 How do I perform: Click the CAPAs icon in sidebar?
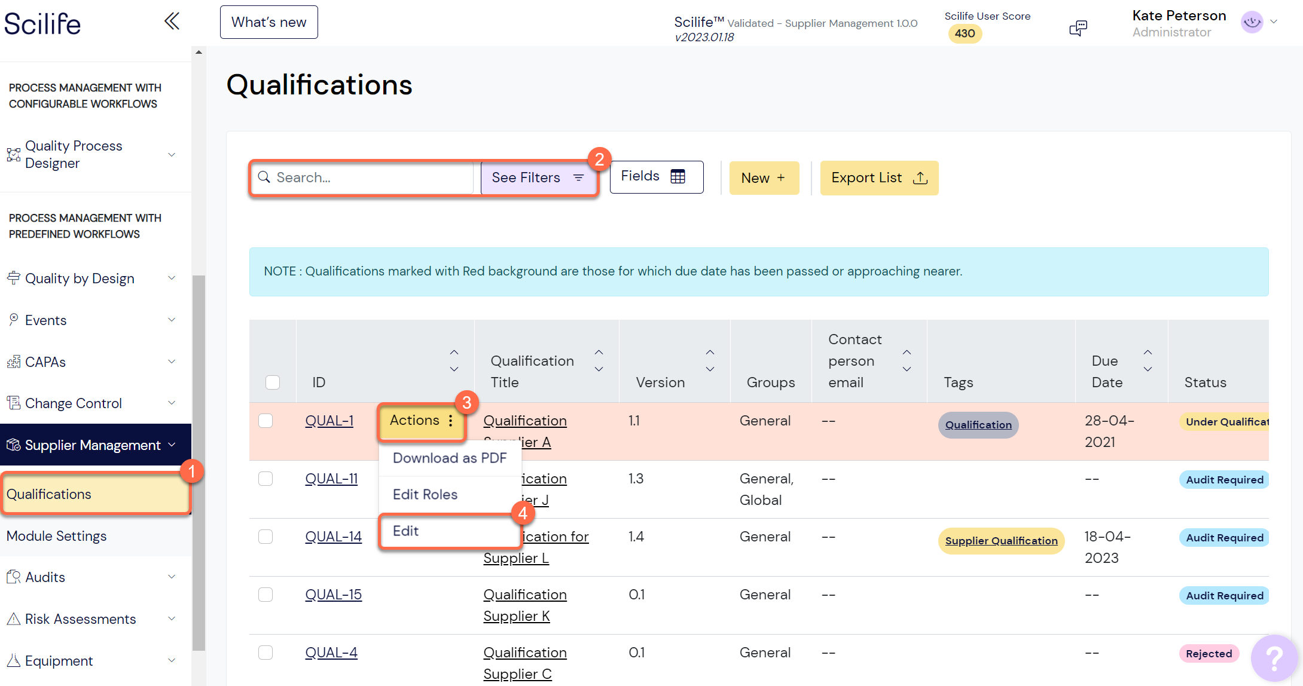click(x=13, y=362)
